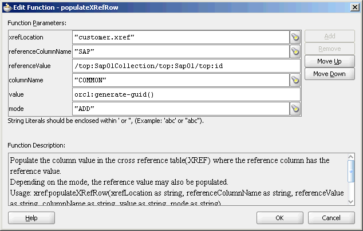Viewport: 363px width, 231px height.
Task: Click the flashlight icon beside referenceColumnName field
Action: [295, 51]
